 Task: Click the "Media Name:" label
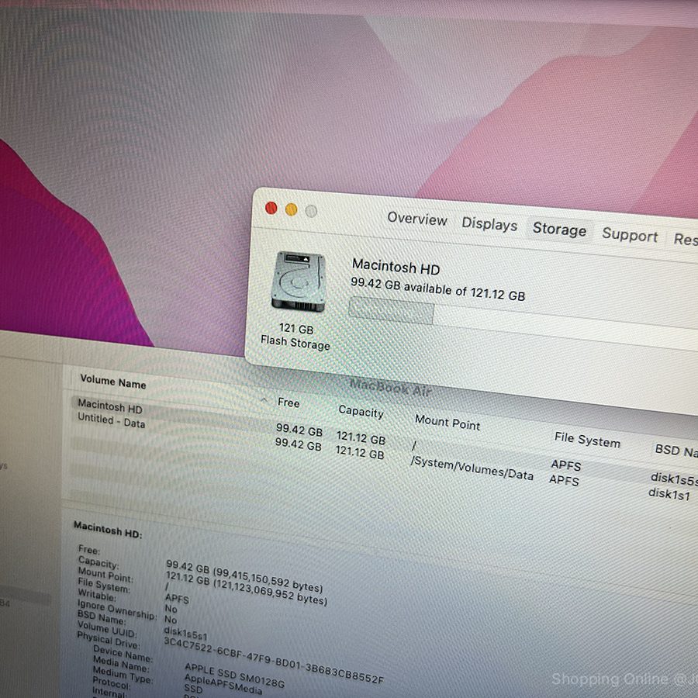[x=121, y=664]
